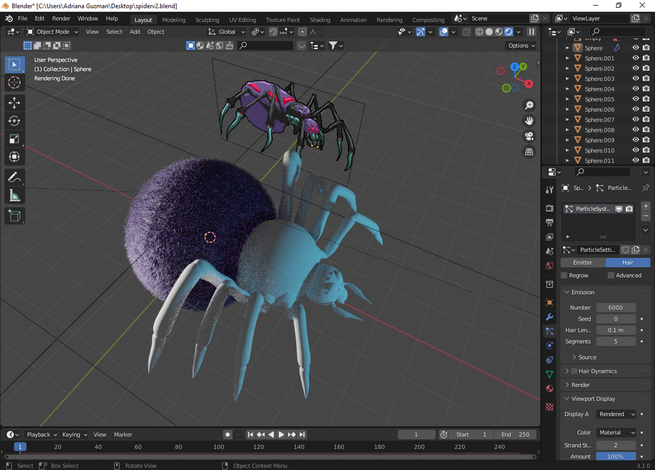Select the Hair particle type button
The image size is (655, 470).
pyautogui.click(x=627, y=263)
